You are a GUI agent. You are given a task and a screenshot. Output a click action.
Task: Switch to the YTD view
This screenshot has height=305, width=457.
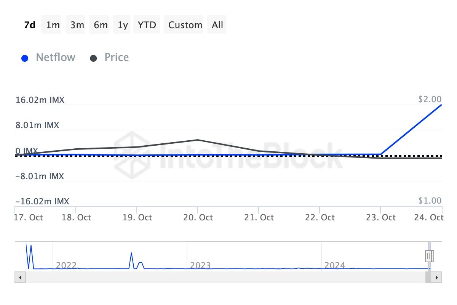click(146, 24)
